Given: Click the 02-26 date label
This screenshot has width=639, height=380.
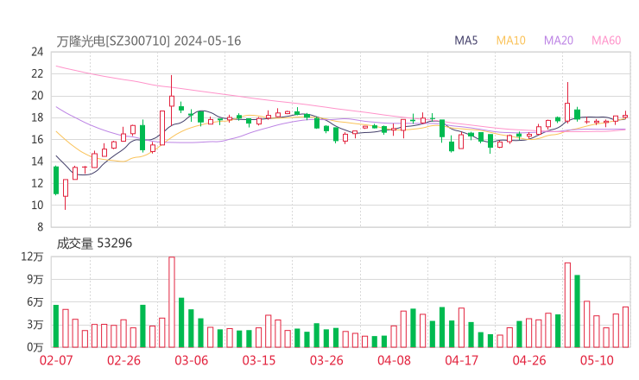Looking at the screenshot, I should [123, 360].
